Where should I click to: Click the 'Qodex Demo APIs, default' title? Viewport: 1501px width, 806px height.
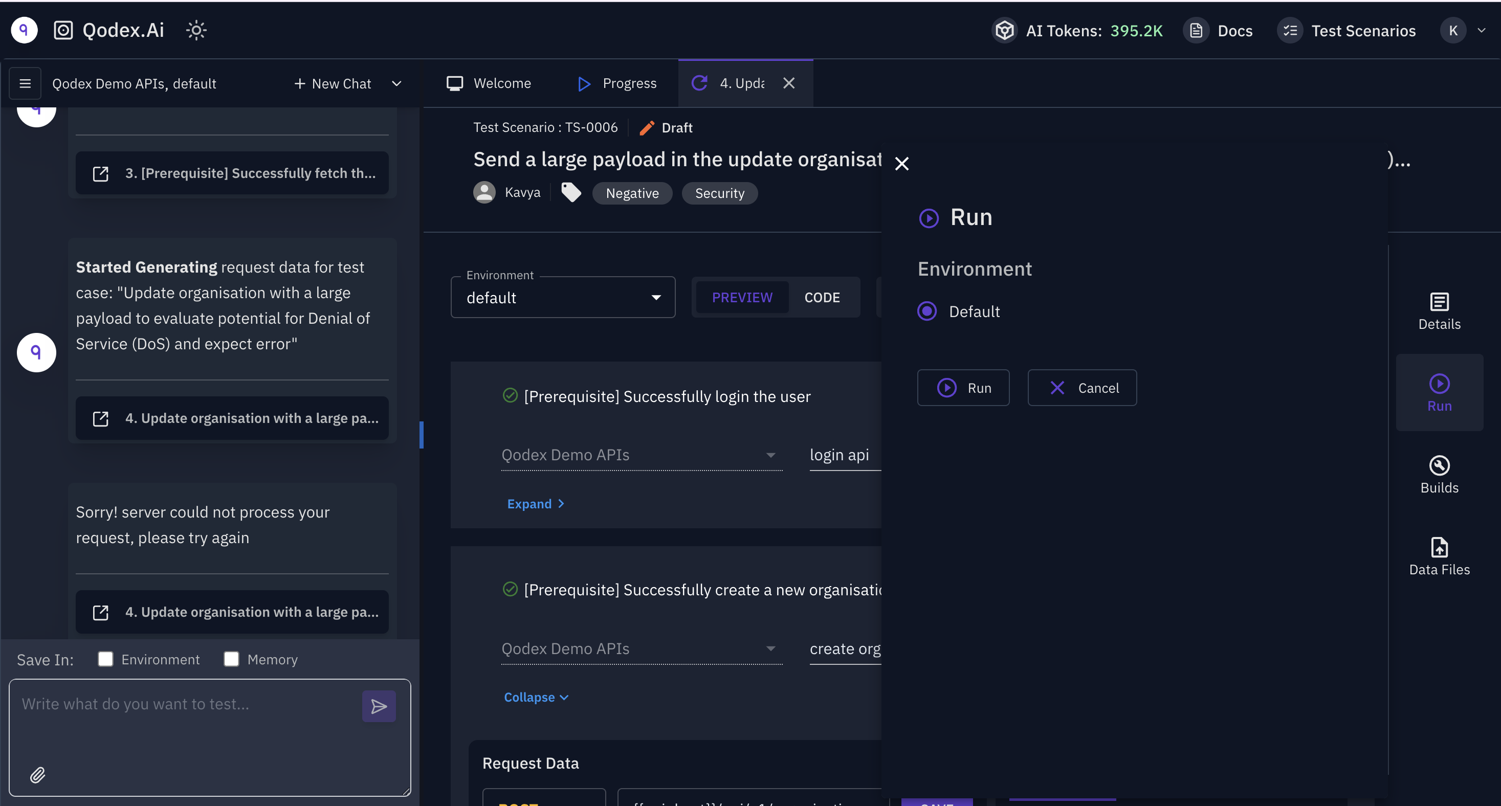(134, 83)
